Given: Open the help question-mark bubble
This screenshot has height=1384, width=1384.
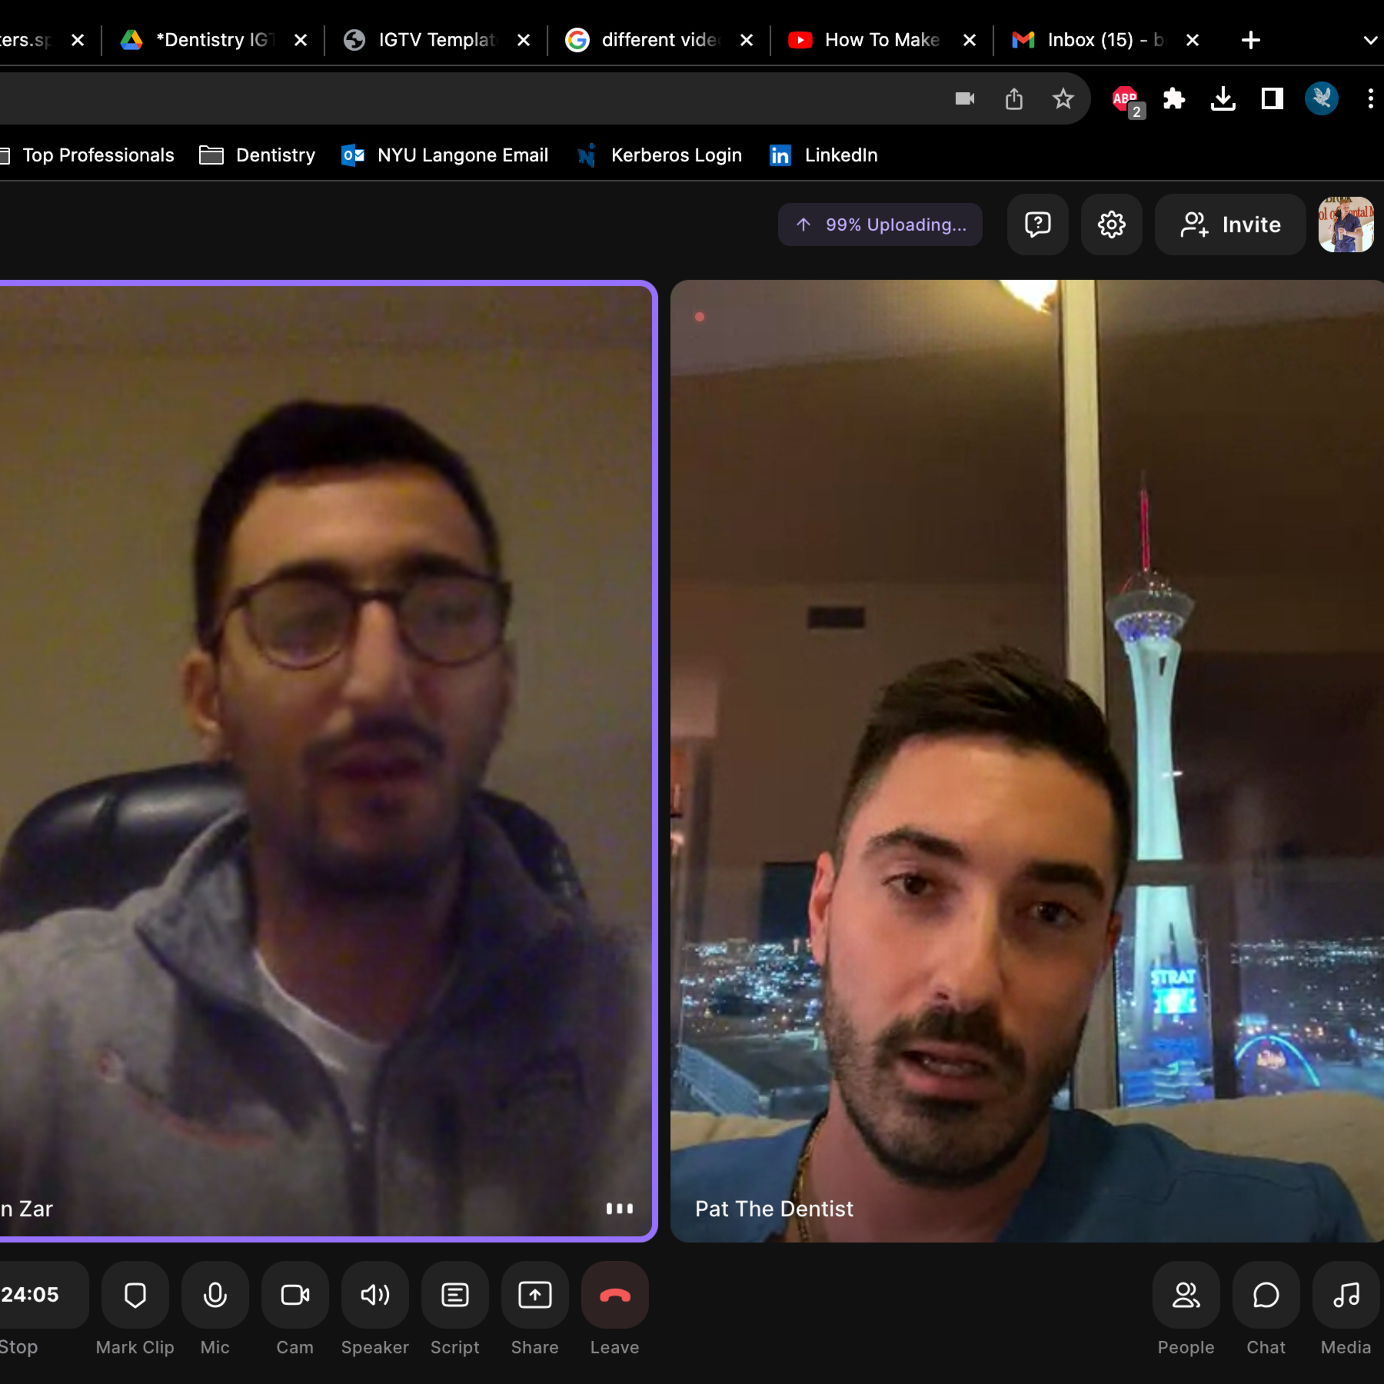Looking at the screenshot, I should click(1038, 224).
